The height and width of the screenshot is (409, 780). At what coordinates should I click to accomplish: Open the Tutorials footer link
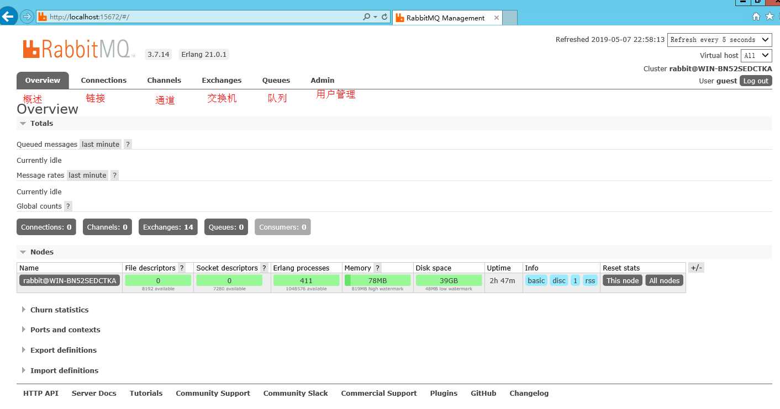(146, 393)
